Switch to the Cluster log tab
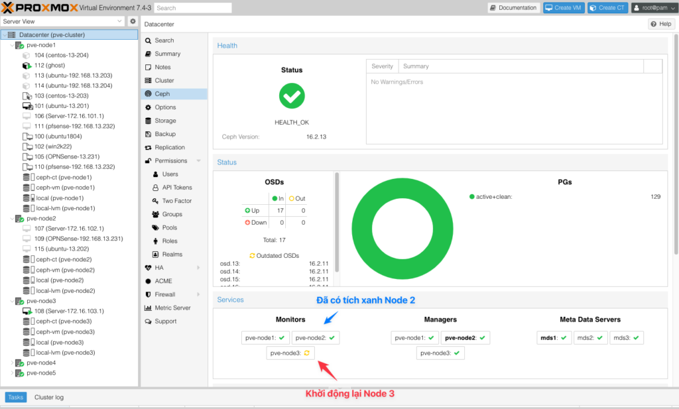Viewport: 679px width, 409px height. [x=49, y=397]
